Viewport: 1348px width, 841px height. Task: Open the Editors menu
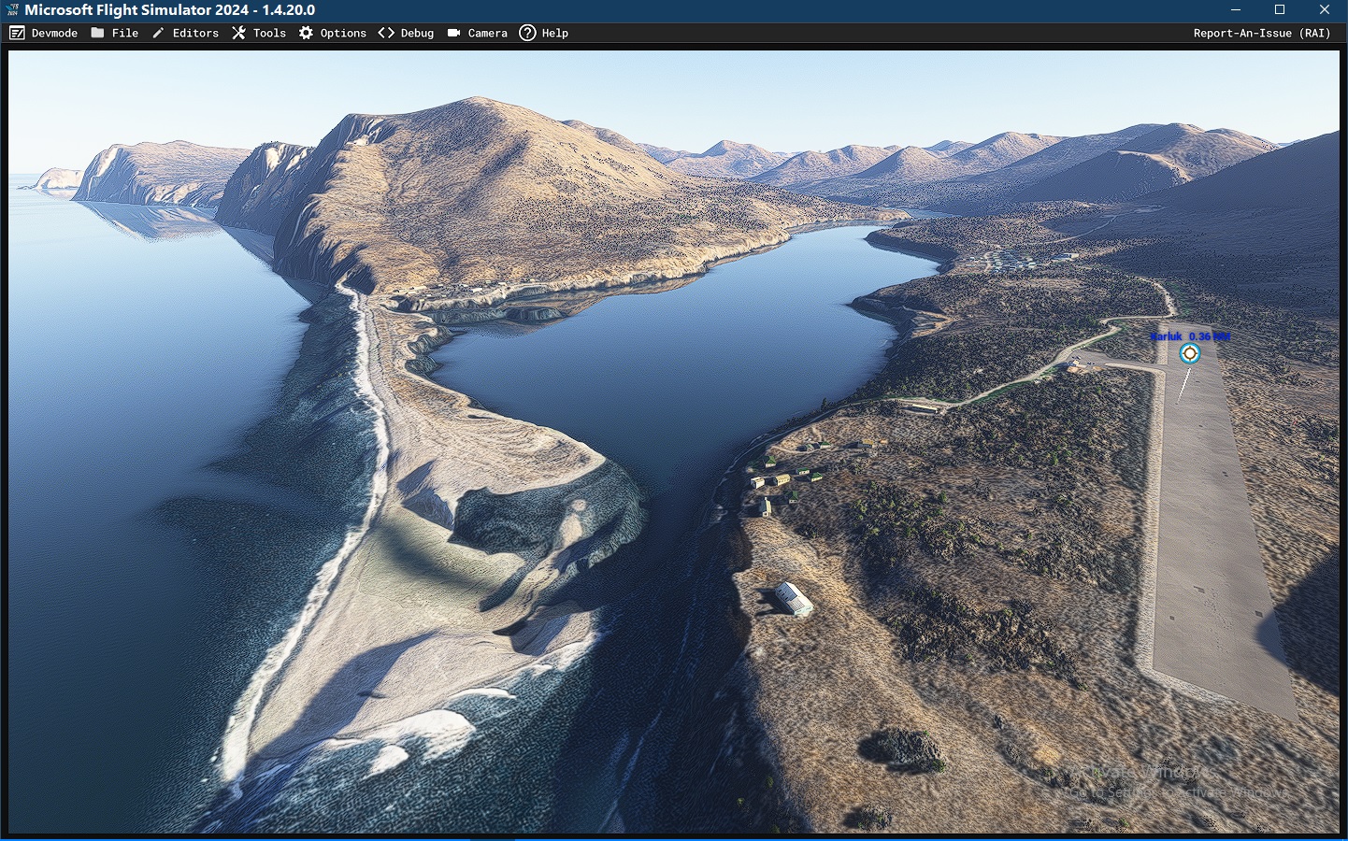click(195, 33)
